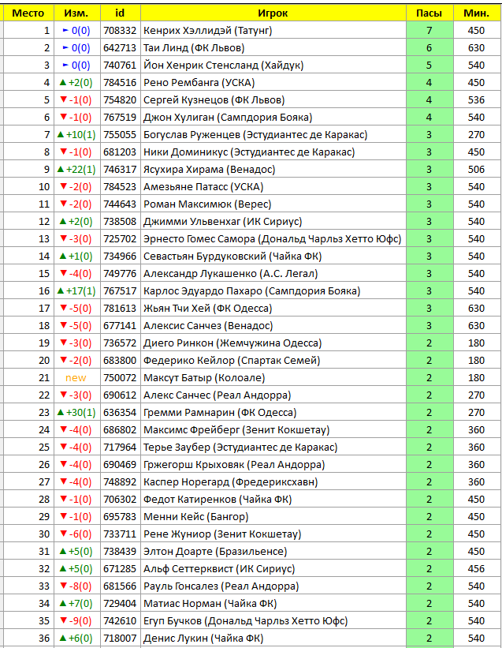Image resolution: width=502 pixels, height=648 pixels.
Task: Select player cell 'Максимс Фрейберг (Зенит Кокшетау)'
Action: point(273,430)
